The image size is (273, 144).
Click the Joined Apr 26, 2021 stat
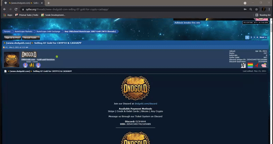(x=248, y=51)
